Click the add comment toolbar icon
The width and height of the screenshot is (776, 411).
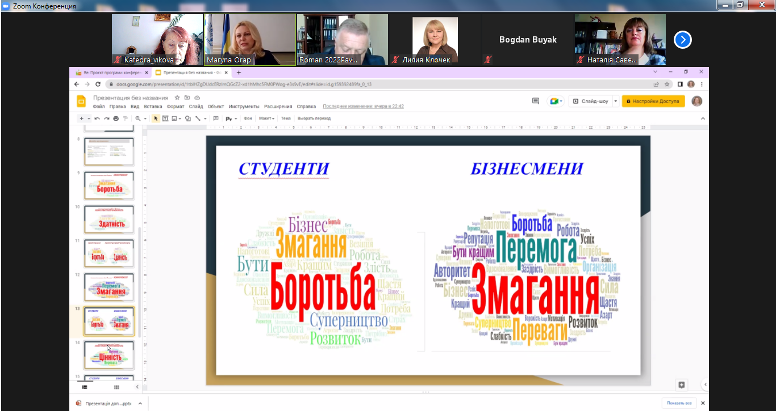click(x=215, y=118)
